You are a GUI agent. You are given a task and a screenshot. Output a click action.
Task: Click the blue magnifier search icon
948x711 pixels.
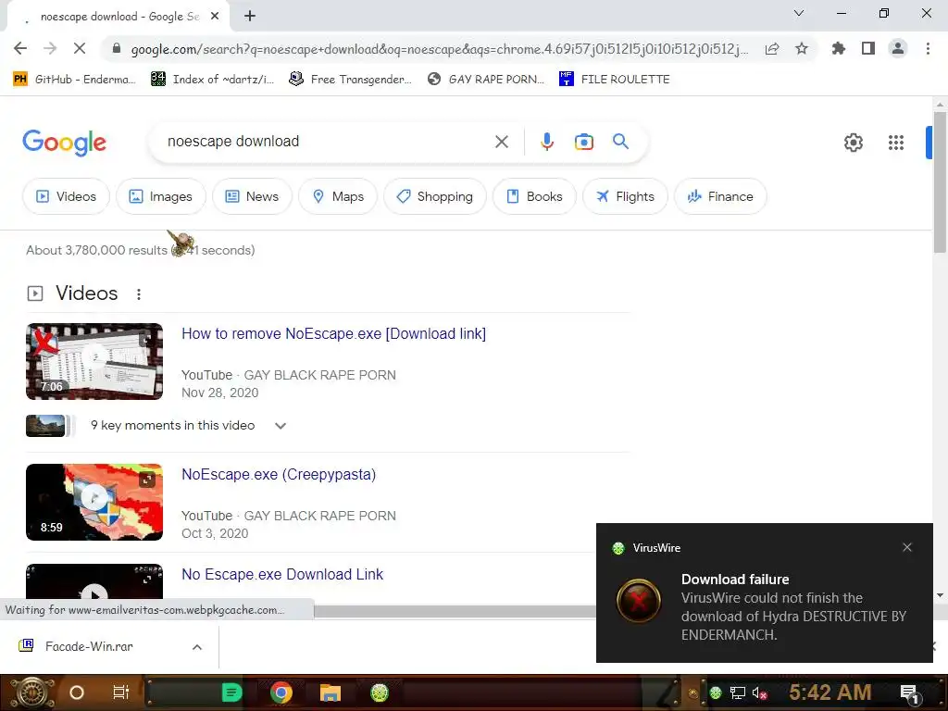click(x=620, y=142)
